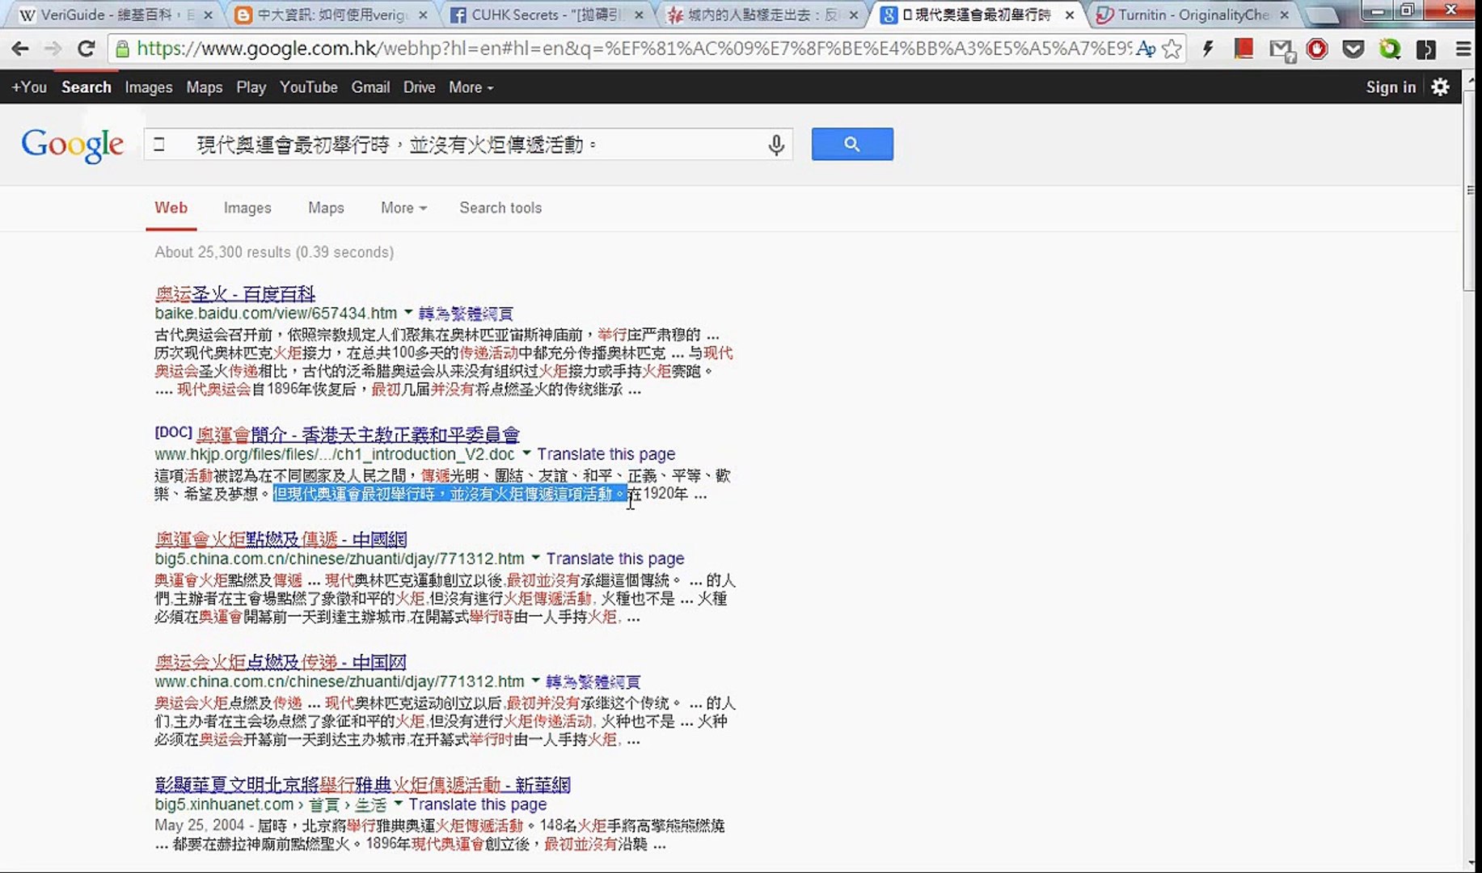Open Images in the black Google bar
Screen dimensions: 1482x873
coord(149,87)
